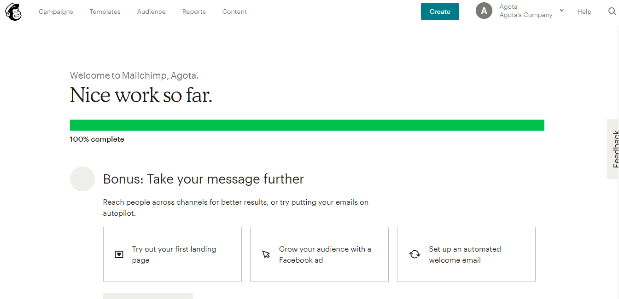The width and height of the screenshot is (619, 299).
Task: Click Try out your first landing page
Action: point(174,254)
